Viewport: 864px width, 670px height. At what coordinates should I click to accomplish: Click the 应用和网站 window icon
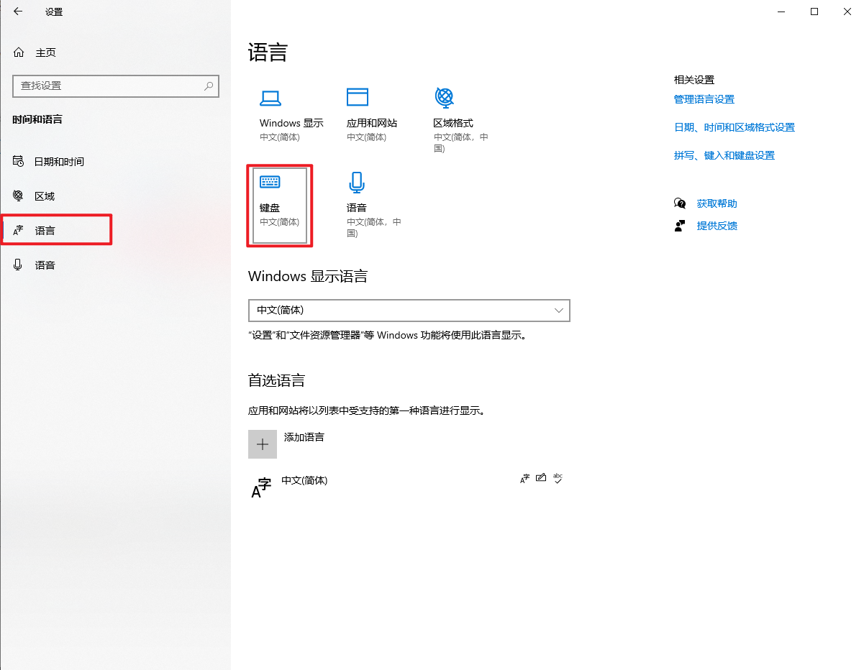click(x=358, y=97)
